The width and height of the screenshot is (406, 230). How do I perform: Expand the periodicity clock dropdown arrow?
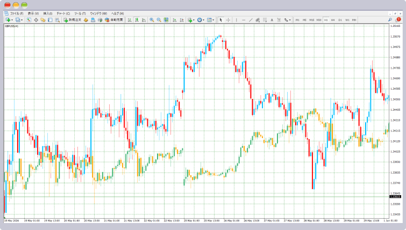pyautogui.click(x=203, y=20)
